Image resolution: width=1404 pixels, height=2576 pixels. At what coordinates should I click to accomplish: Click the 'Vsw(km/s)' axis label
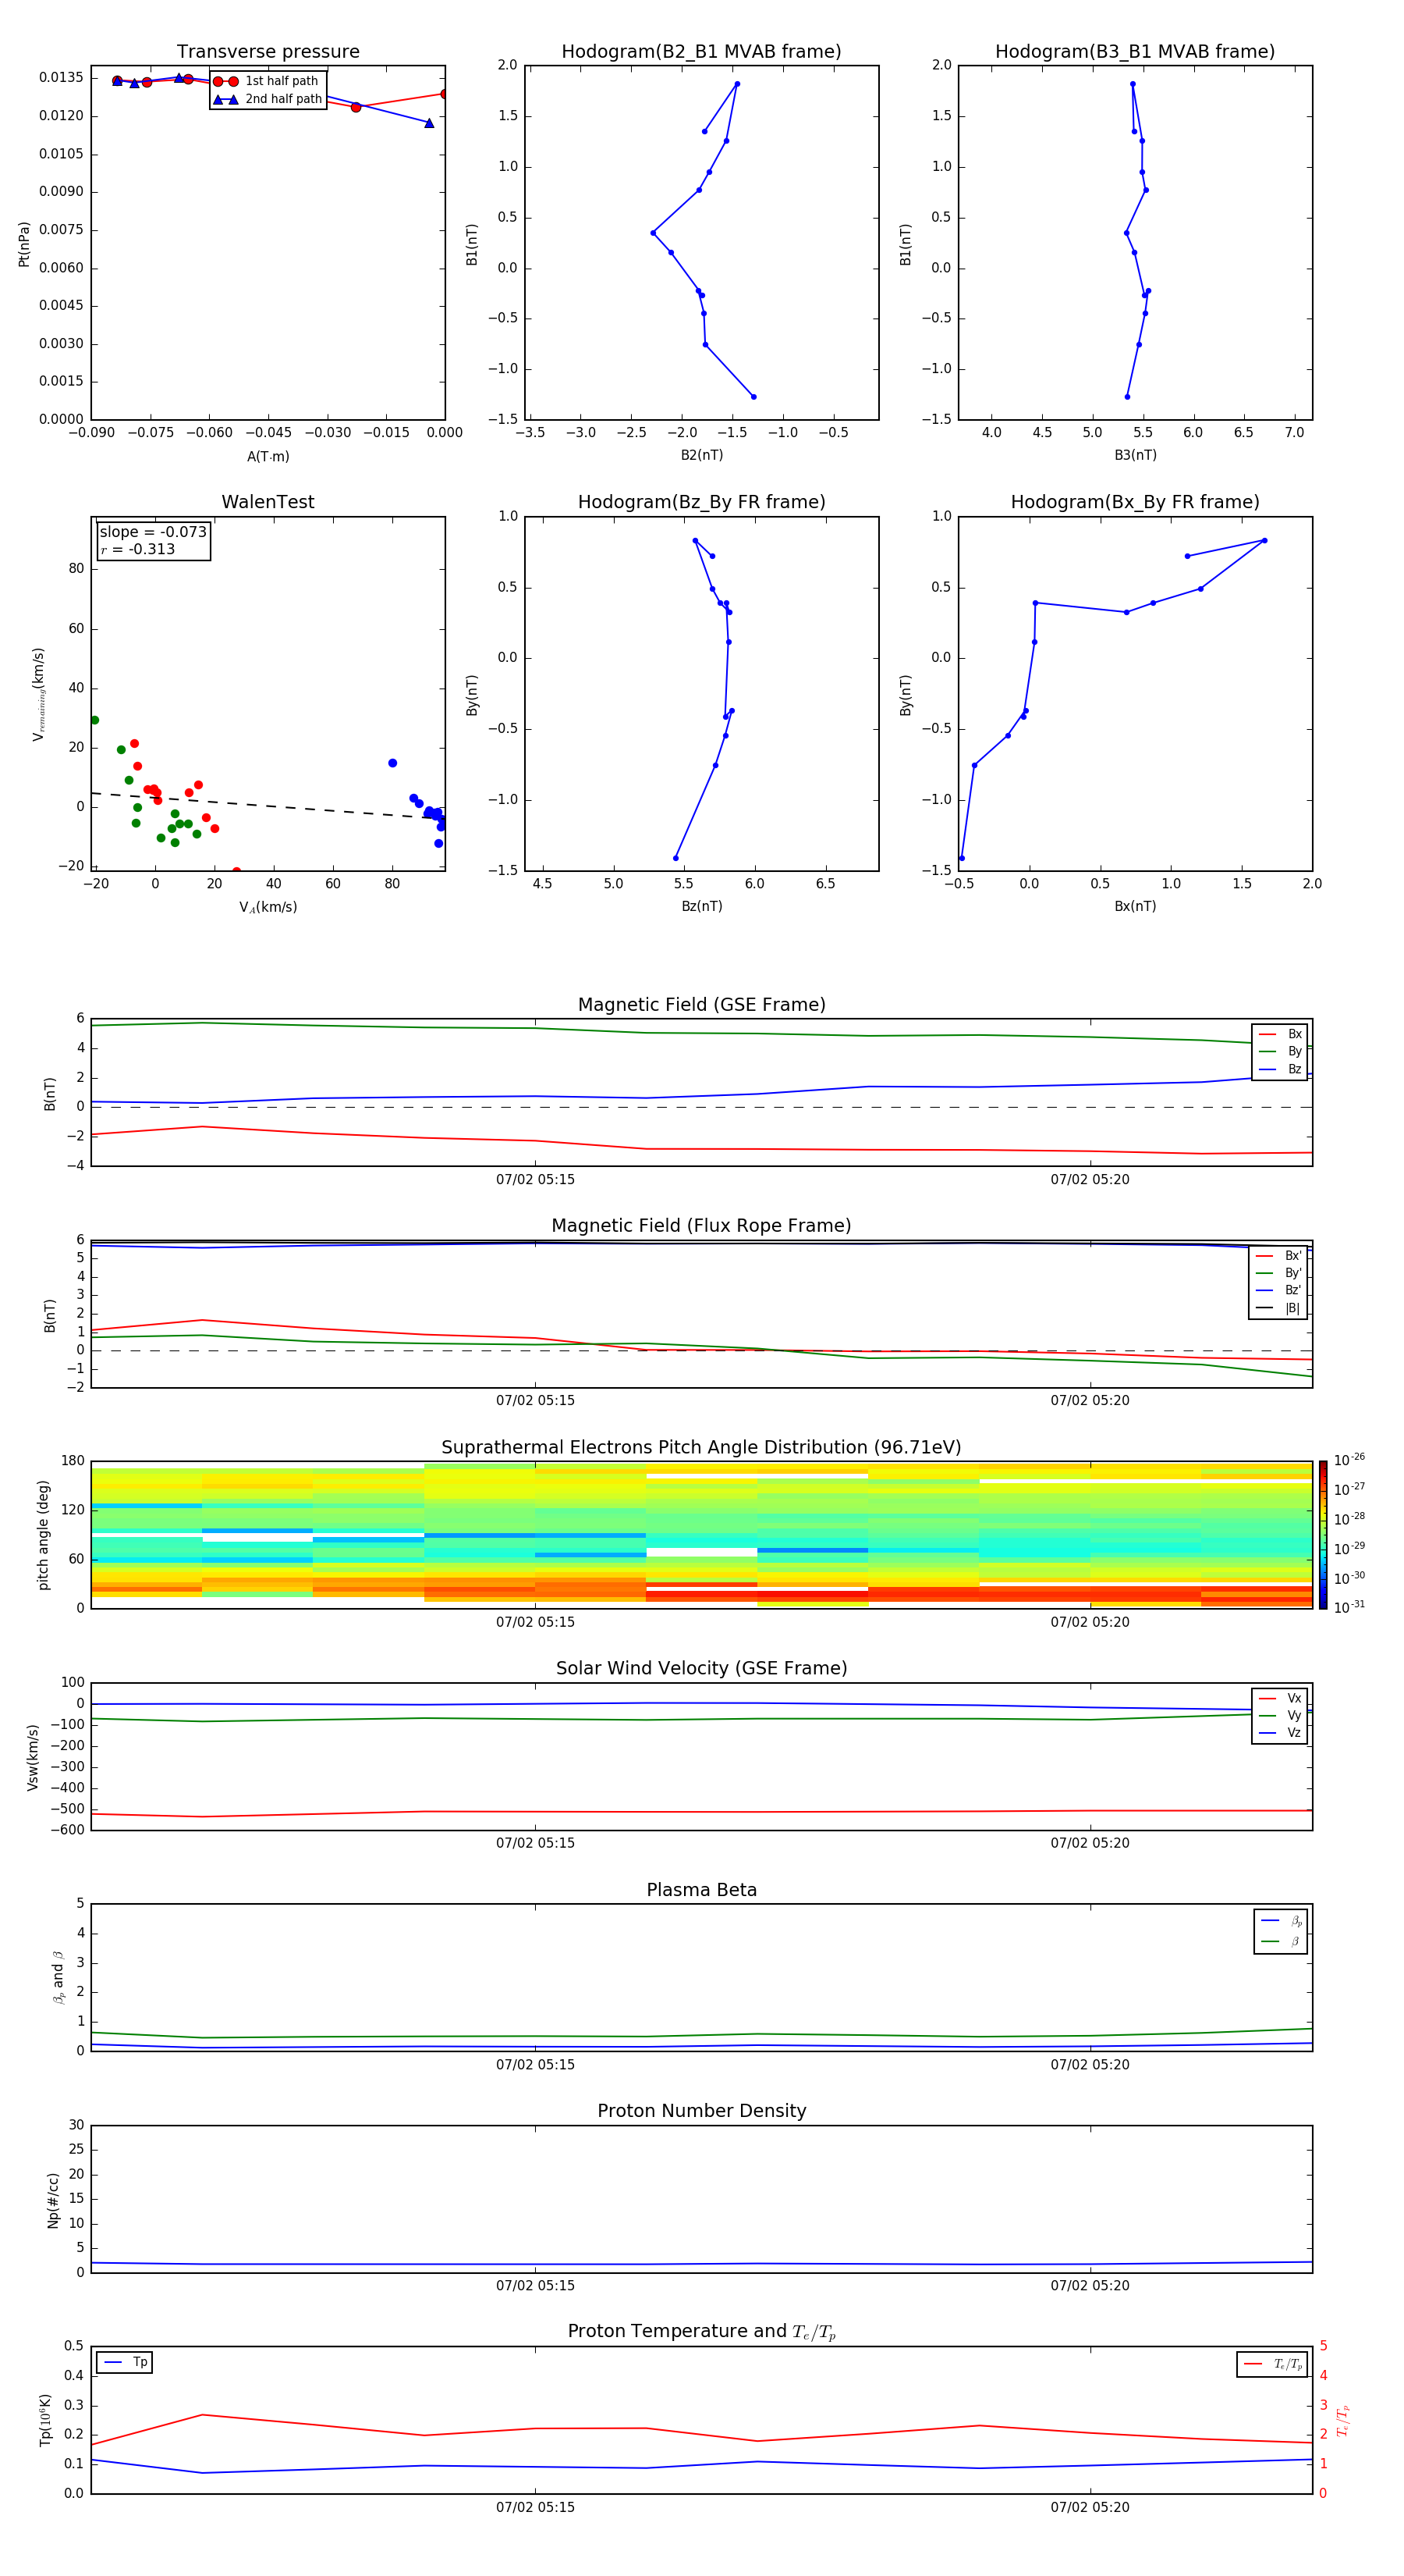(x=33, y=1757)
